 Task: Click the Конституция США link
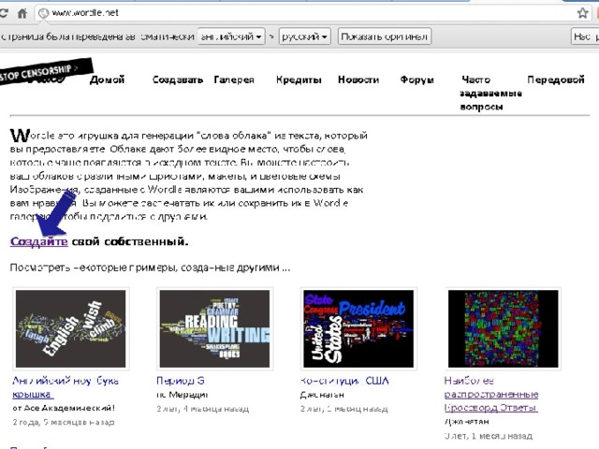344,381
